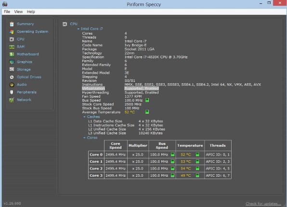Click the Stock Core Speed 2500 MHz value
The height and width of the screenshot is (207, 287).
click(133, 104)
